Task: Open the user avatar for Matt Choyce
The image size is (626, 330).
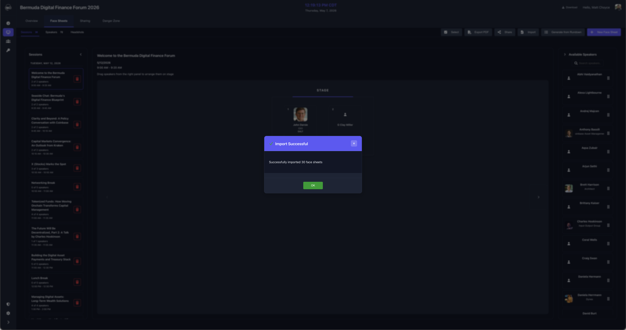Action: (618, 7)
